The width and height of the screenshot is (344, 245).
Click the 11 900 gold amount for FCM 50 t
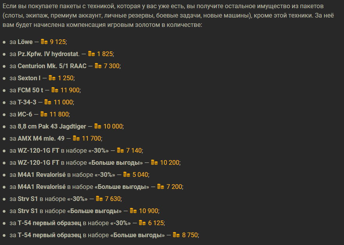click(x=70, y=90)
